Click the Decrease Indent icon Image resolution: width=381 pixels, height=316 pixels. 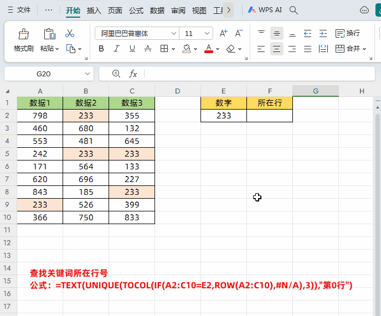(307, 33)
